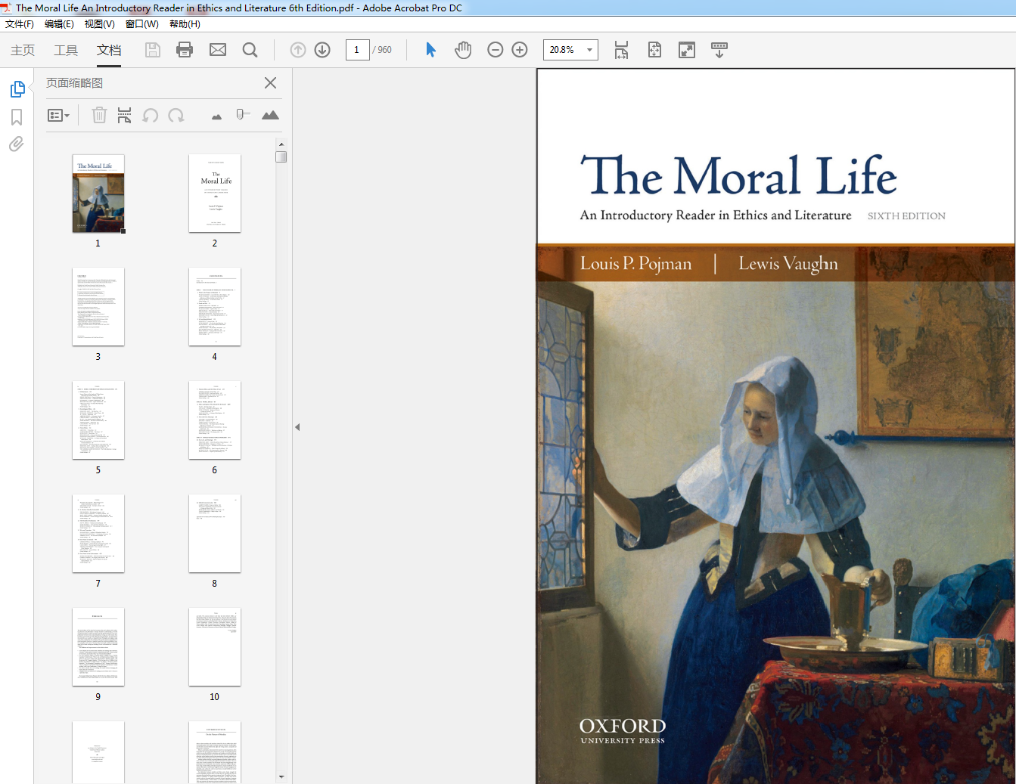Open page thumbnails sidebar icon
The width and height of the screenshot is (1016, 784).
[x=17, y=89]
